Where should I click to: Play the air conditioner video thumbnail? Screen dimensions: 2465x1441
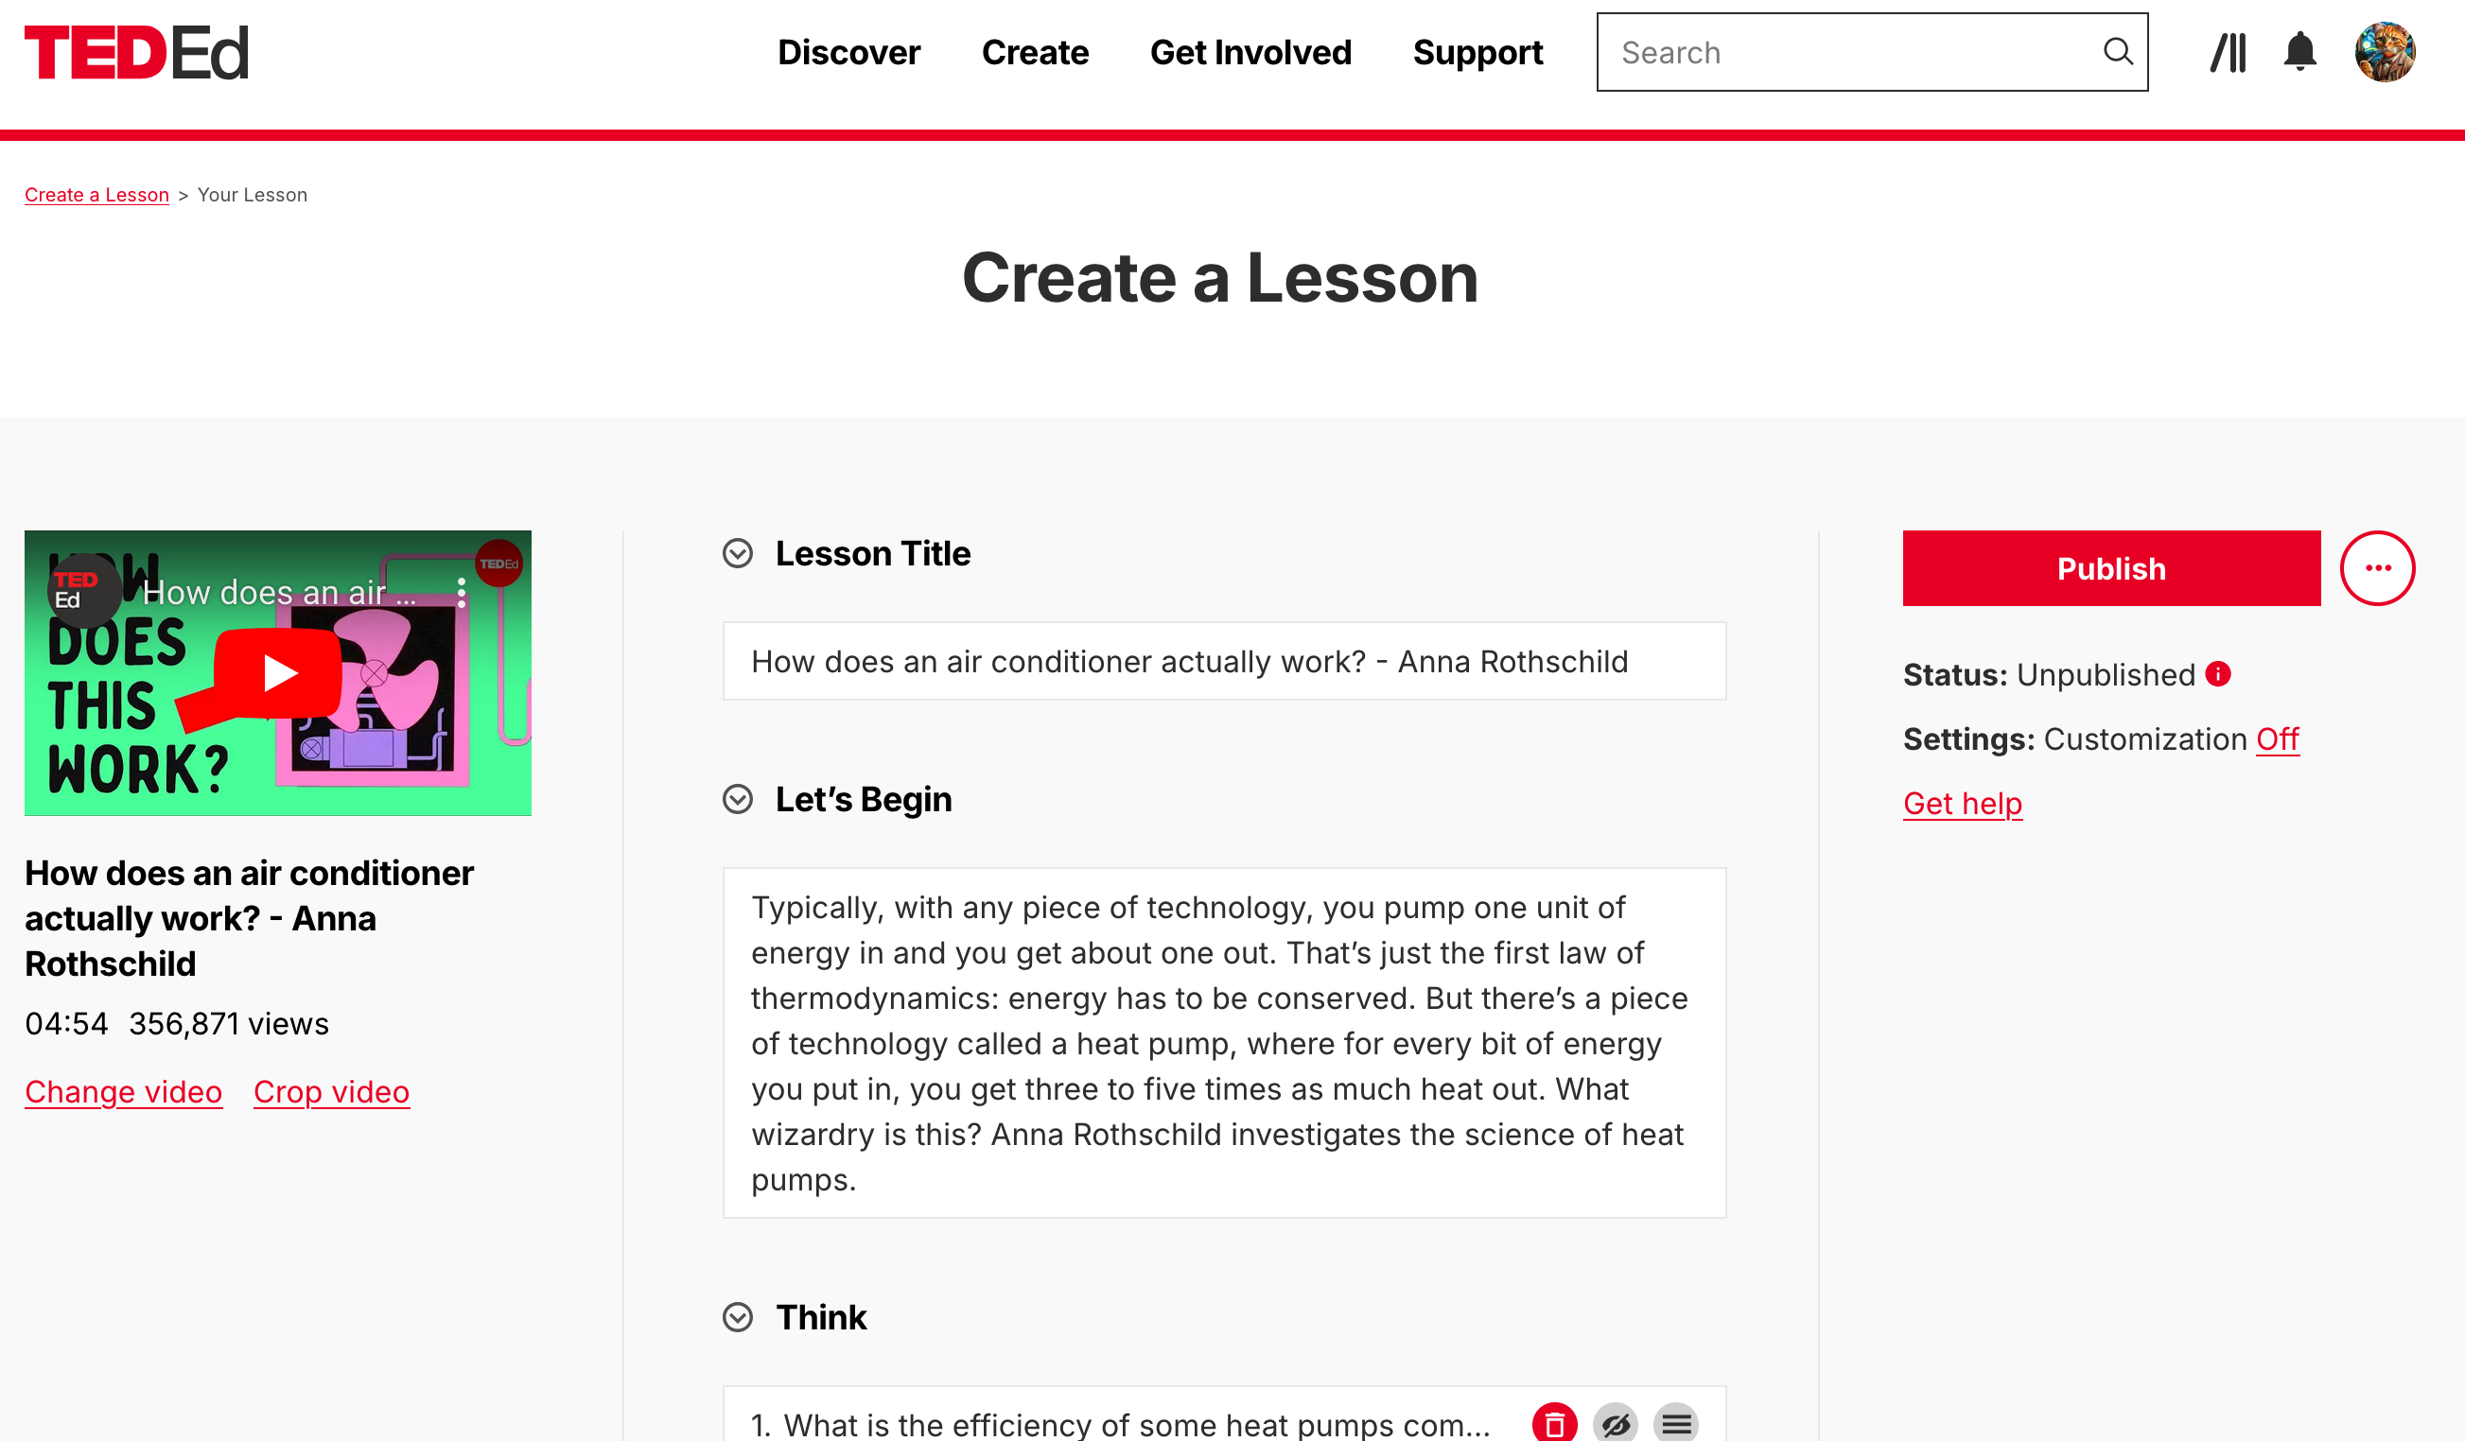coord(278,672)
